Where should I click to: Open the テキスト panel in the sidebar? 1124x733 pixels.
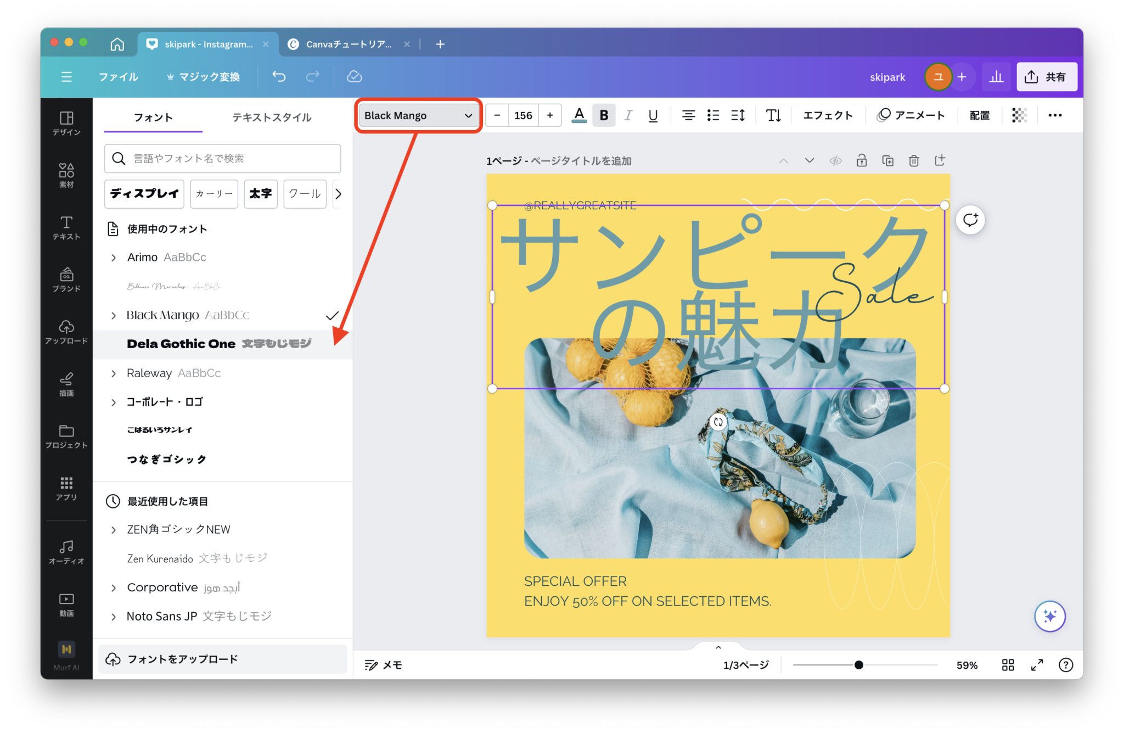tap(66, 228)
